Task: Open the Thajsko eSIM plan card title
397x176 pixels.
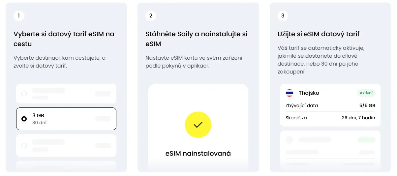Action: click(x=309, y=93)
